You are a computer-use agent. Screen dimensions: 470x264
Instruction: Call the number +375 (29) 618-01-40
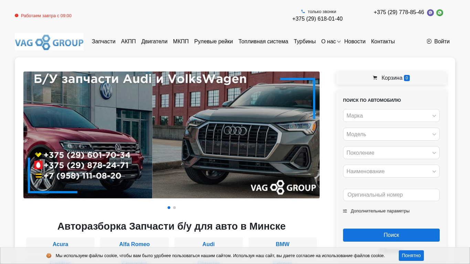click(x=317, y=19)
